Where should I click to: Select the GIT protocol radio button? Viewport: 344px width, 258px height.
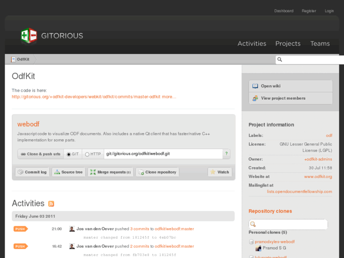pyautogui.click(x=69, y=154)
